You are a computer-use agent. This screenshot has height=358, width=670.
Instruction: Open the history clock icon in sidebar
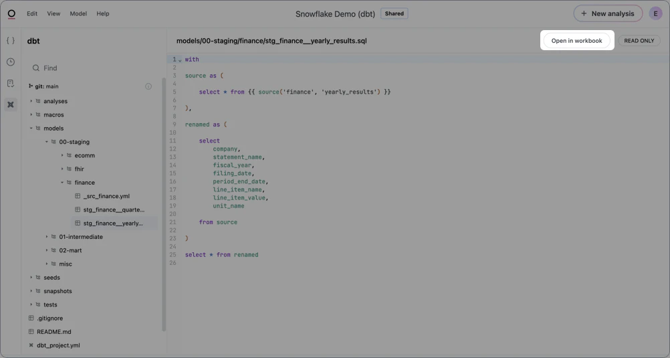[11, 62]
